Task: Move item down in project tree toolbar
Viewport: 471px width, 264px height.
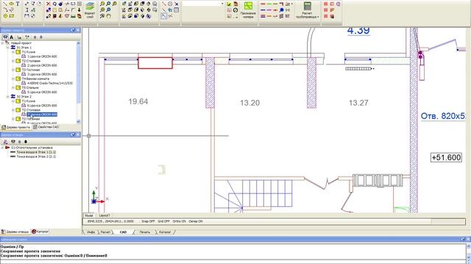Action: point(41,37)
